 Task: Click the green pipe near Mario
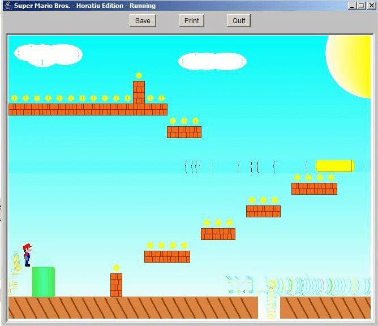pyautogui.click(x=44, y=282)
